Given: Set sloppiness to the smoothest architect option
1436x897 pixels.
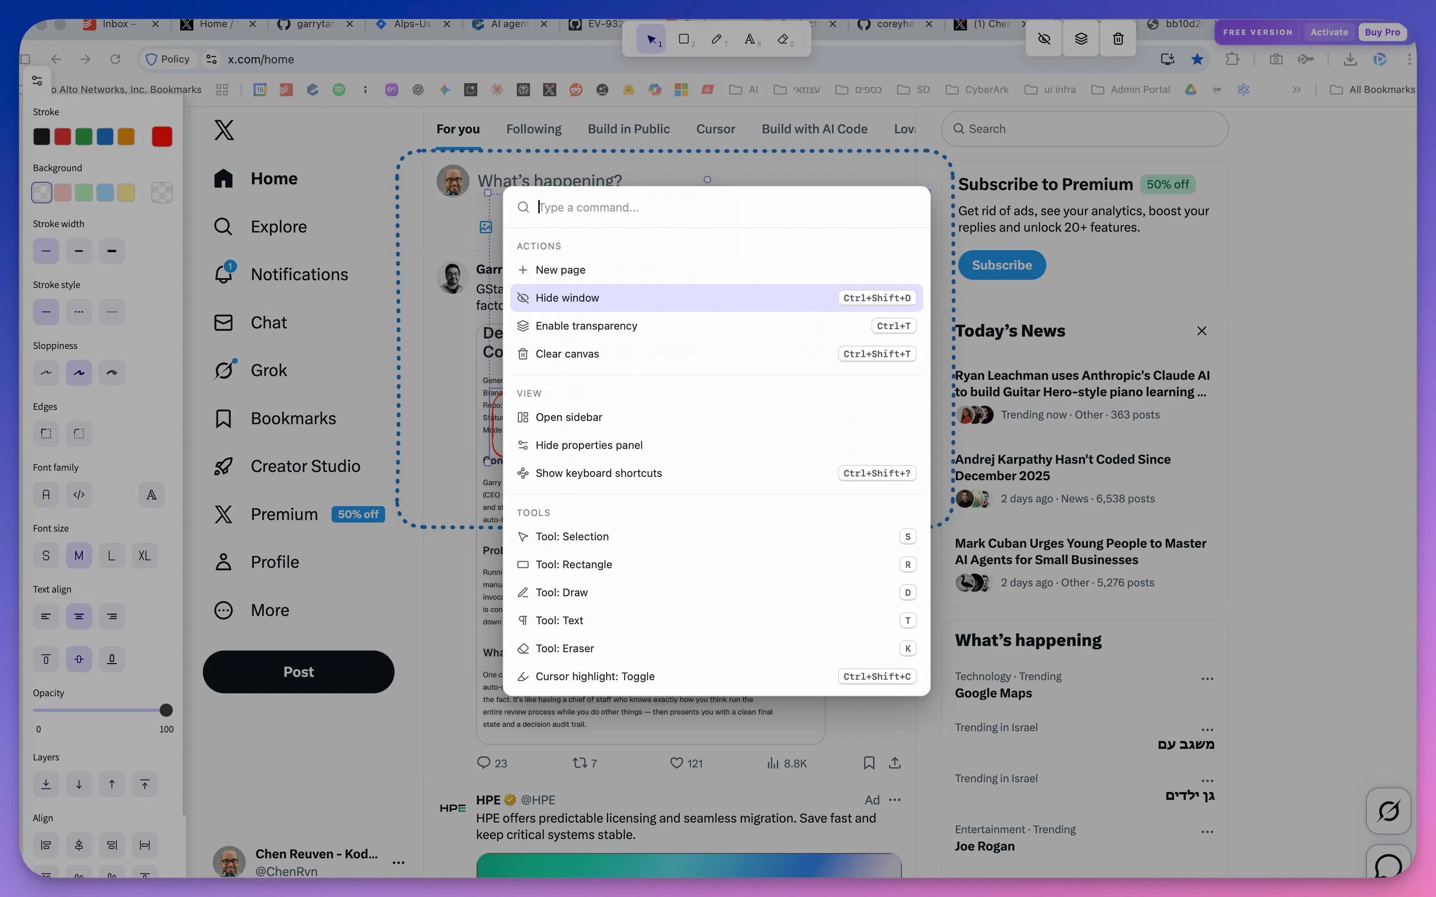Looking at the screenshot, I should [x=46, y=372].
